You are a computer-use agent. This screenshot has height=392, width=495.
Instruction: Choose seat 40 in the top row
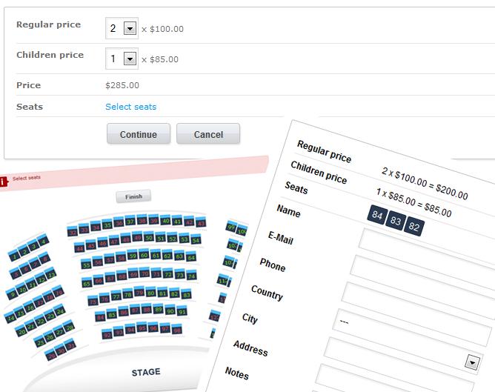click(165, 220)
